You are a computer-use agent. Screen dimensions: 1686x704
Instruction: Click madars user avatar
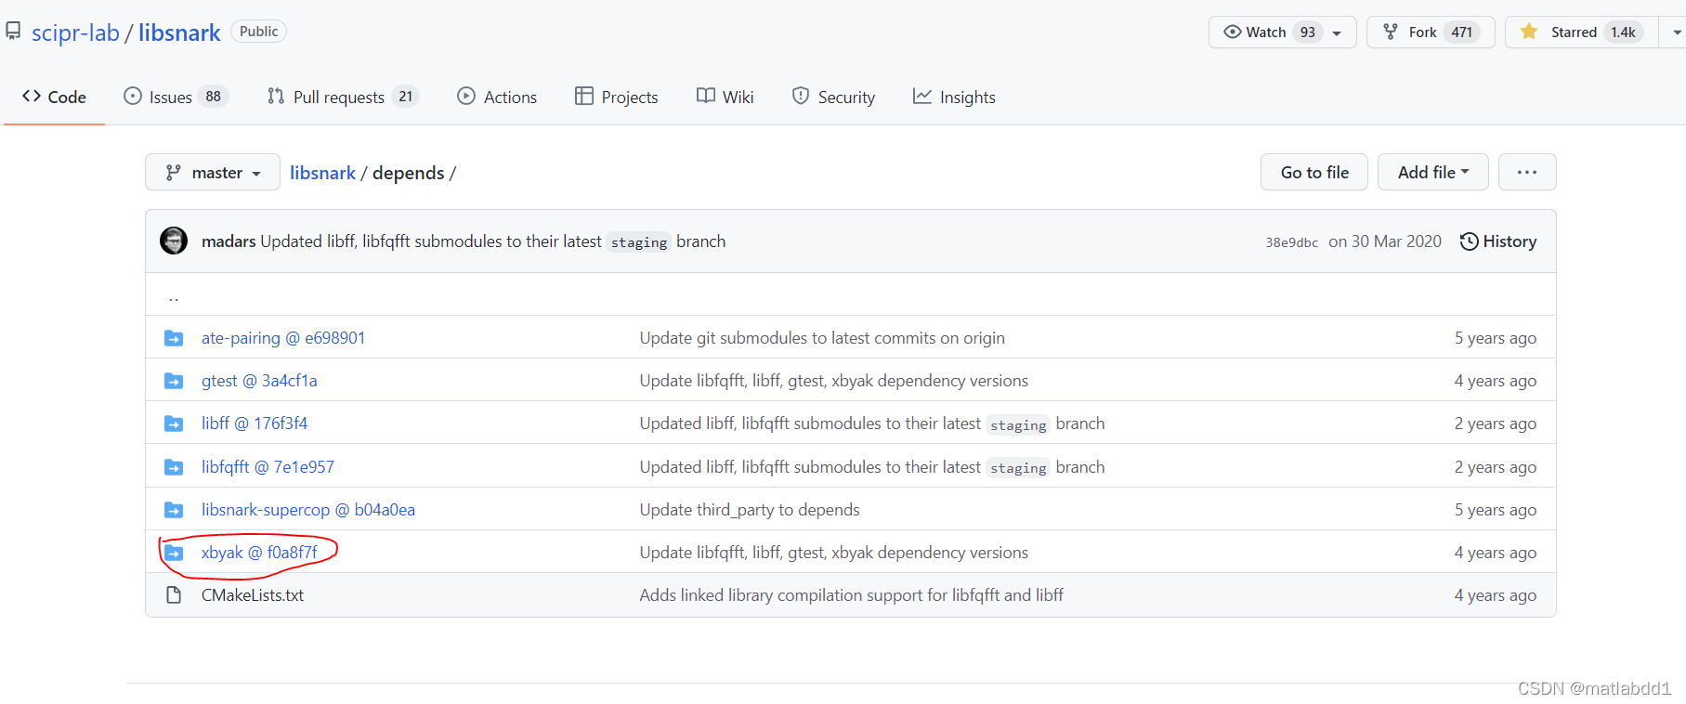[174, 241]
